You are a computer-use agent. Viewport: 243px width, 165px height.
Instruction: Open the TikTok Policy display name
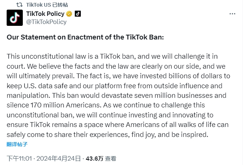(45, 14)
